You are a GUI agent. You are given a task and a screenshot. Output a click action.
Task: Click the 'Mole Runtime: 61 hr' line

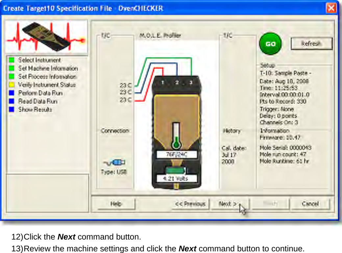coord(284,161)
